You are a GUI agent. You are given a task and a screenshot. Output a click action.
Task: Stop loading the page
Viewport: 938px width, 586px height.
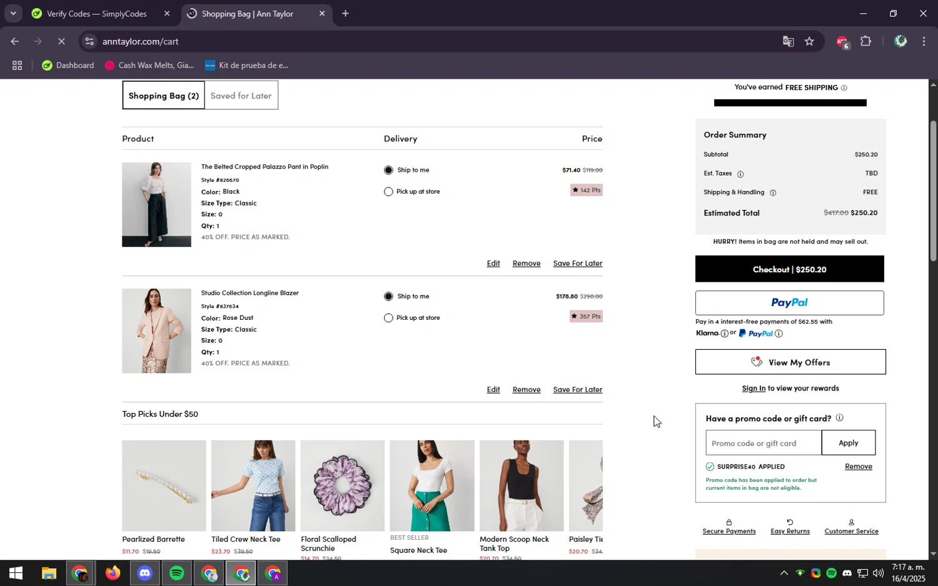[x=61, y=42]
